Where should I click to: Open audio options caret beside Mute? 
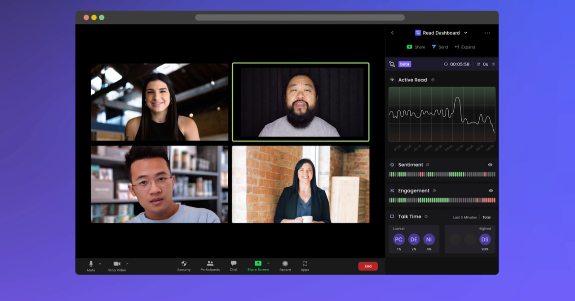pos(100,264)
